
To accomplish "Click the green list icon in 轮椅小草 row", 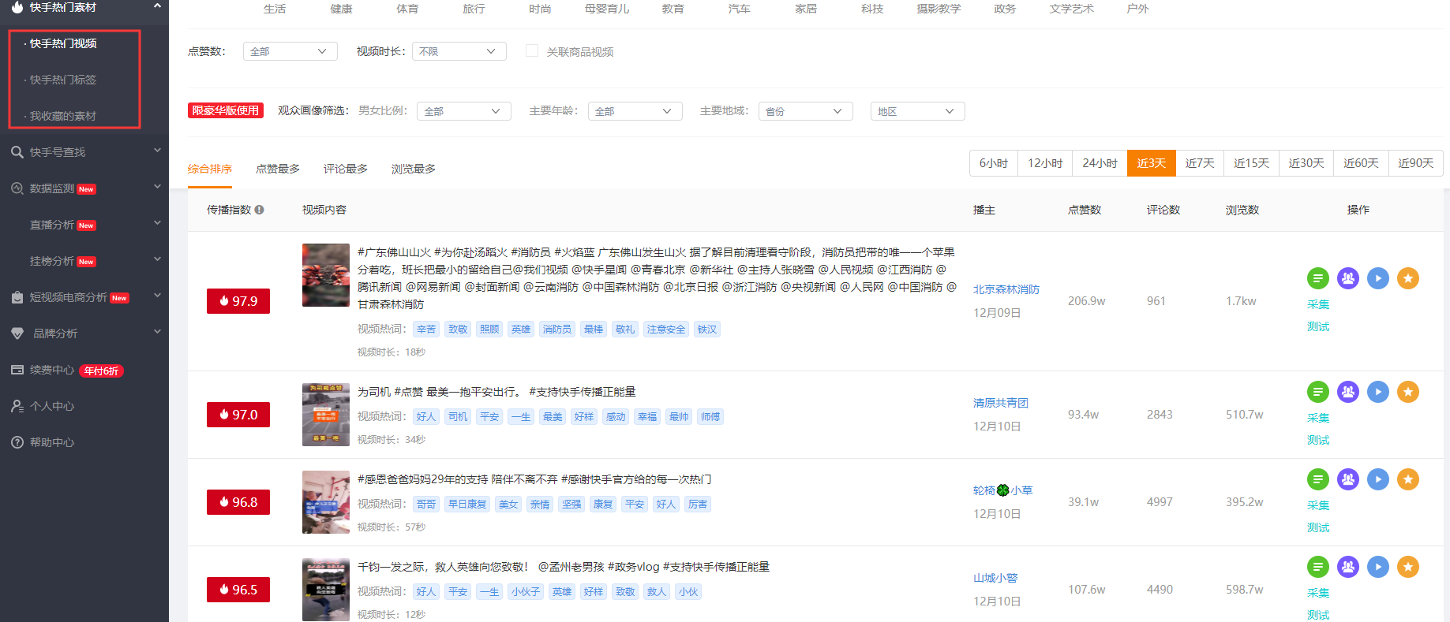I will click(x=1317, y=479).
